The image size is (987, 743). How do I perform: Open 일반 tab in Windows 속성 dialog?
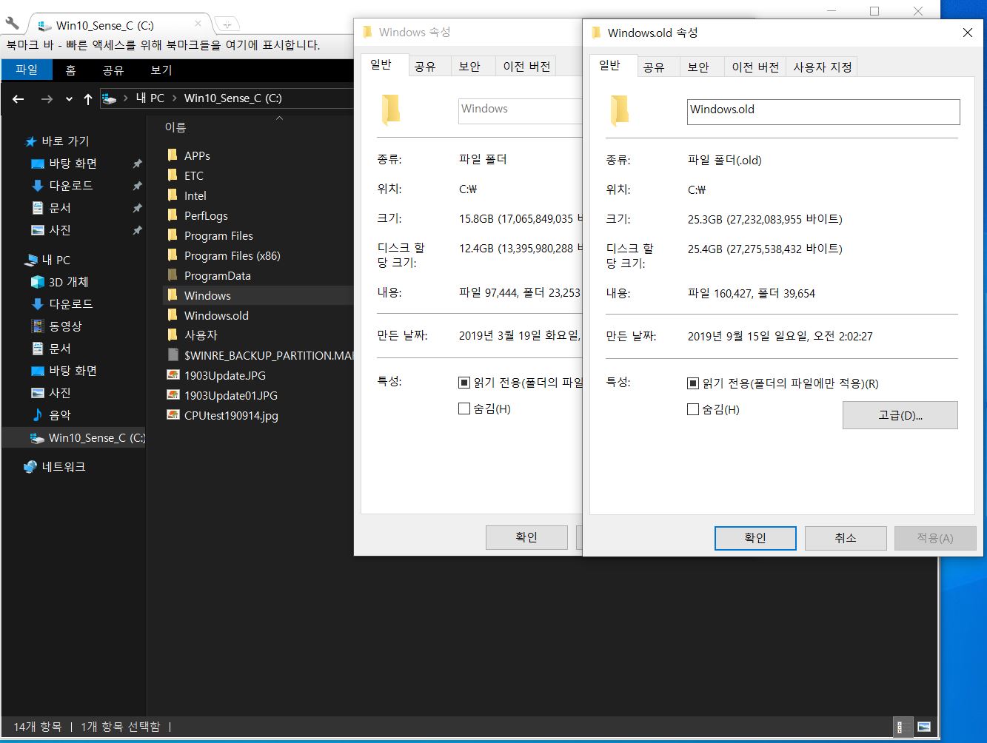(381, 65)
